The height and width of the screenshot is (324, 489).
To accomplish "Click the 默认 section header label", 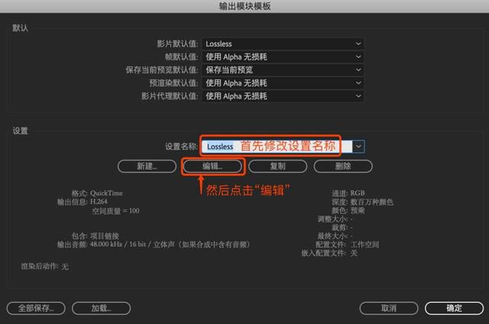I will coord(21,28).
